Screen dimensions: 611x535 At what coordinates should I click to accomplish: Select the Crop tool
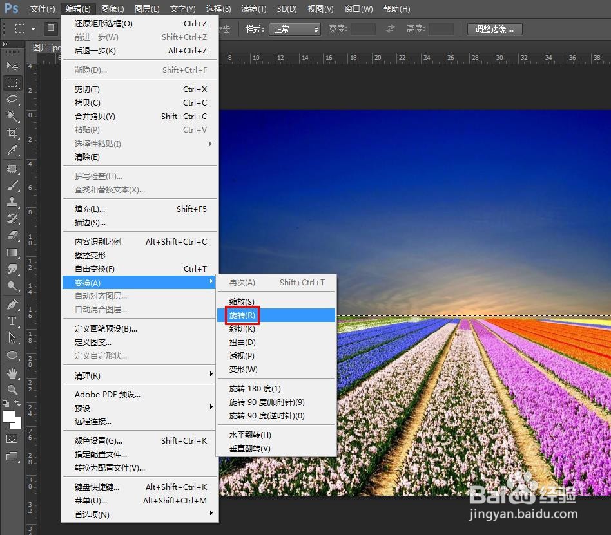[13, 133]
